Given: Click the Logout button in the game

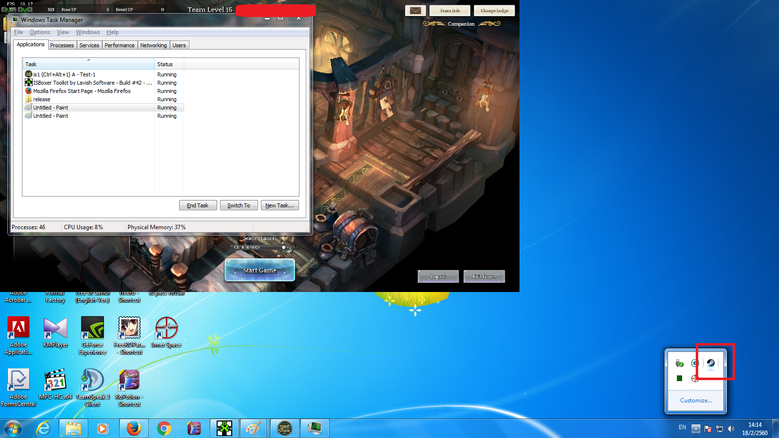Looking at the screenshot, I should point(438,276).
